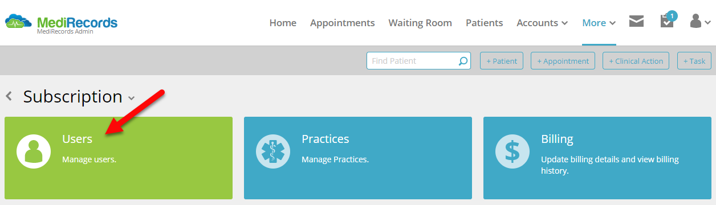Click the MediRecords cloud logo
This screenshot has width=716, height=205.
pos(19,22)
